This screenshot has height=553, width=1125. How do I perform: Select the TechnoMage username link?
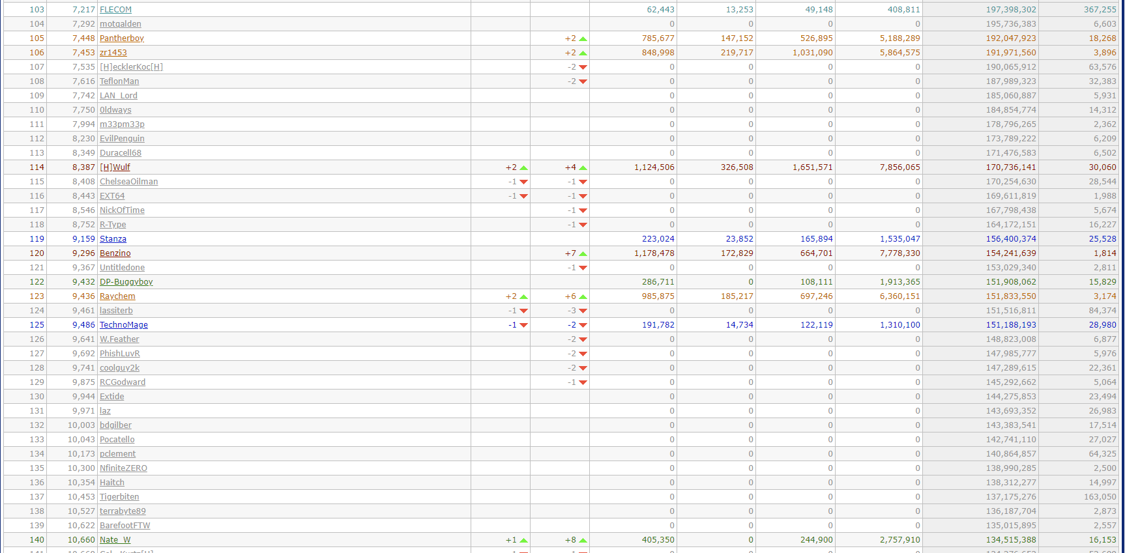point(123,325)
